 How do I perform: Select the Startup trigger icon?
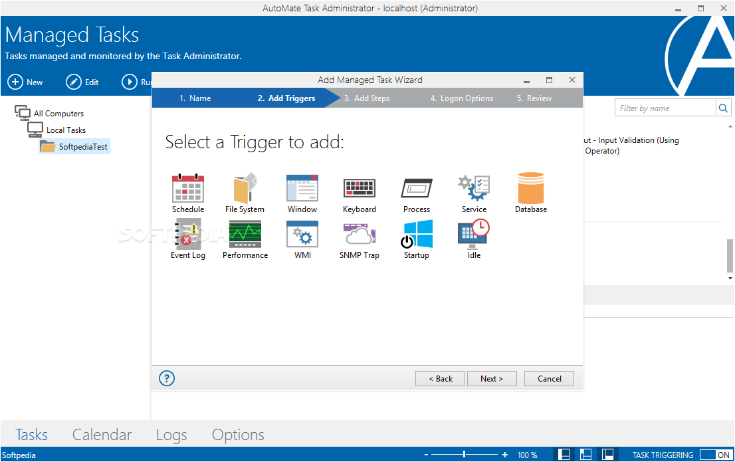[x=417, y=234]
